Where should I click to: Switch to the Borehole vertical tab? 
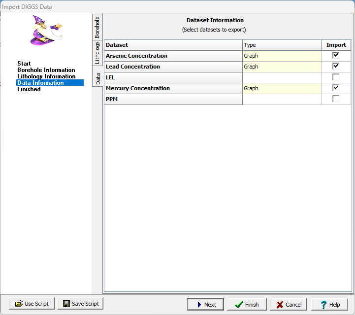(x=97, y=27)
